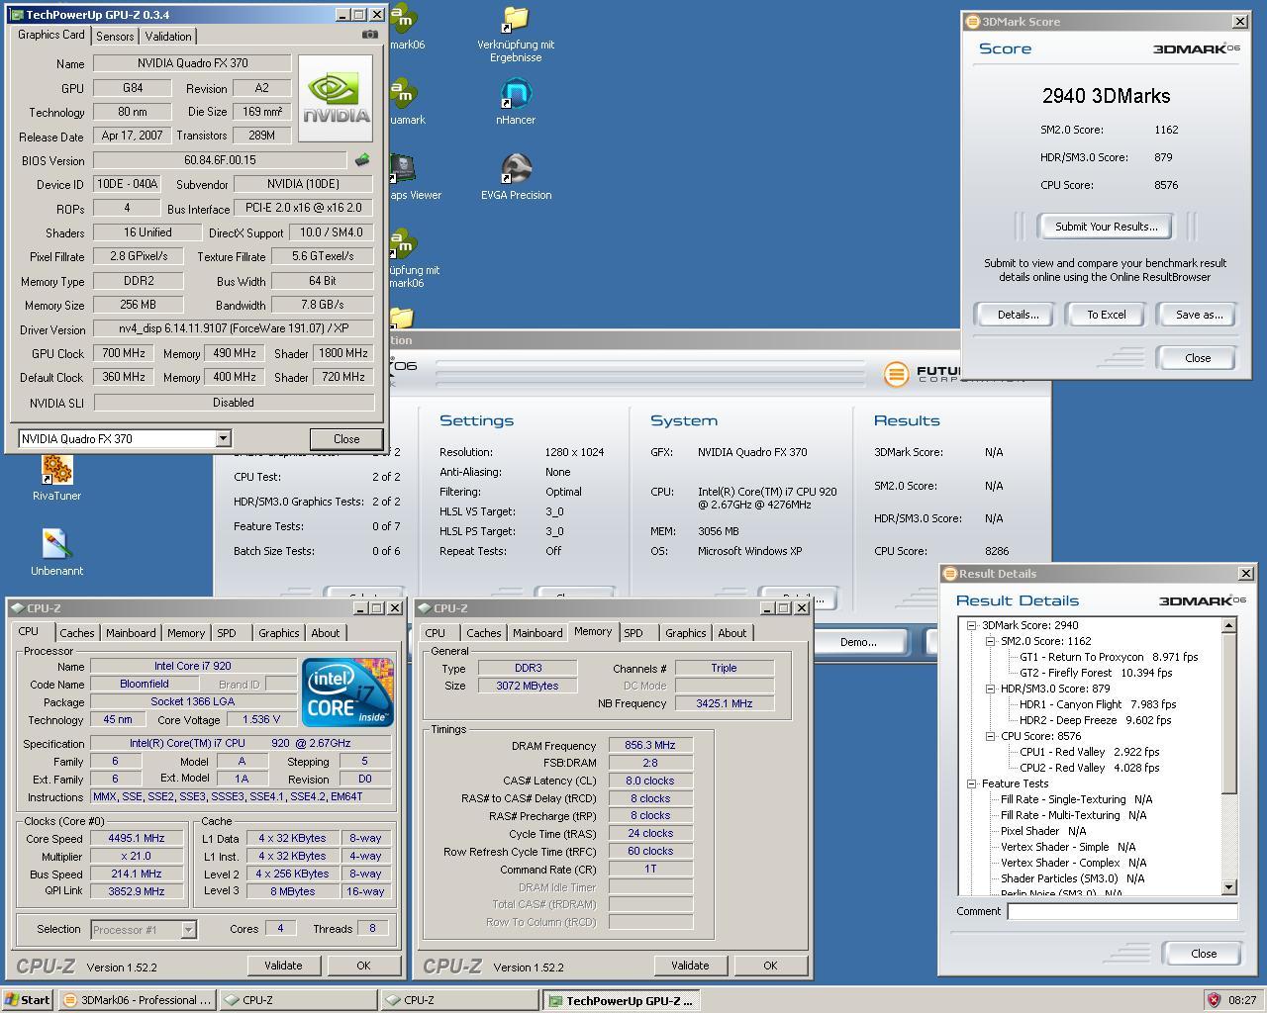Open Mainboard tab in left CPU-Z window
1267x1013 pixels.
[x=131, y=633]
